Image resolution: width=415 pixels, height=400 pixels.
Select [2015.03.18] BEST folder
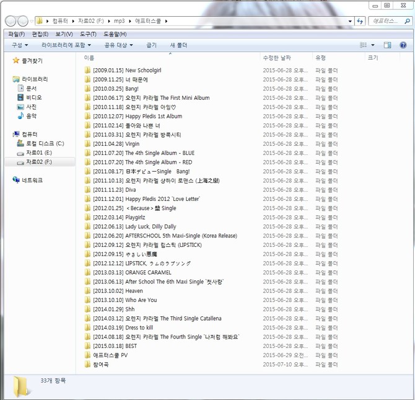tap(115, 346)
